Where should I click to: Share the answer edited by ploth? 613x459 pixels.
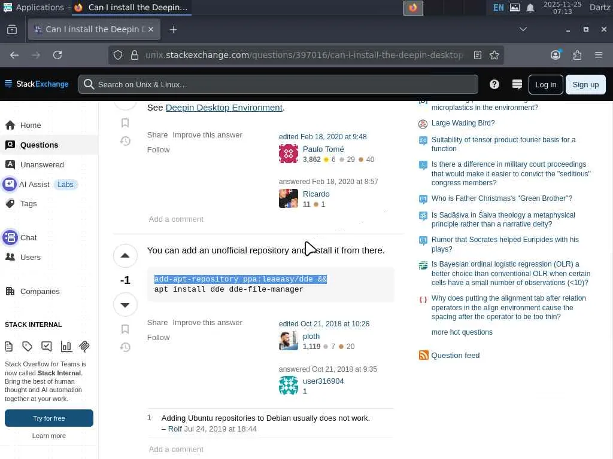[x=157, y=322]
